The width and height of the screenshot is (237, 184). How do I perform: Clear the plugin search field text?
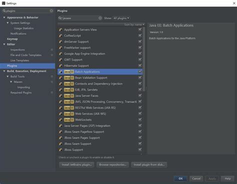[100, 18]
